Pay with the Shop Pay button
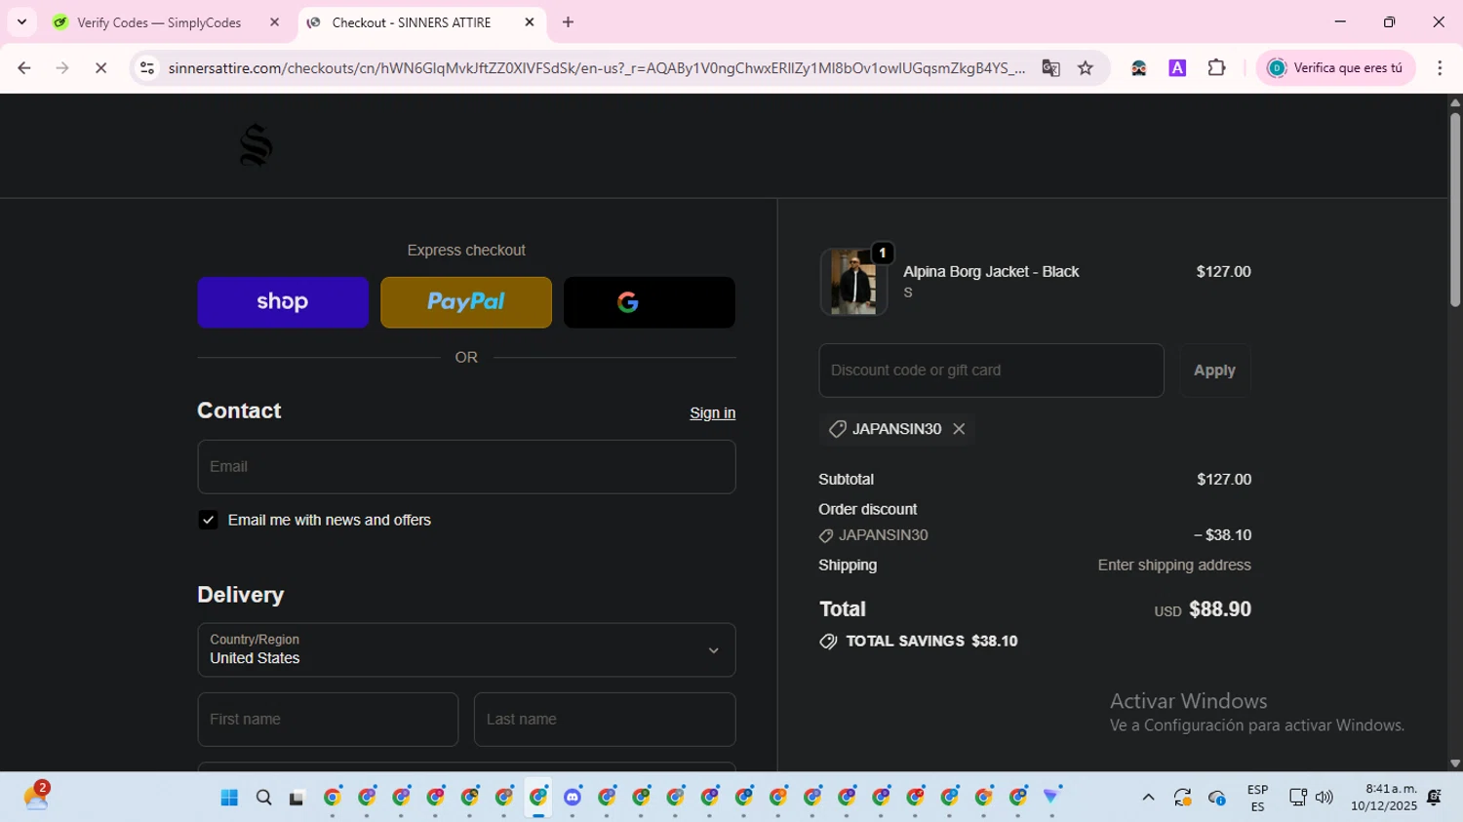Screen dimensions: 1463x822 (283, 302)
